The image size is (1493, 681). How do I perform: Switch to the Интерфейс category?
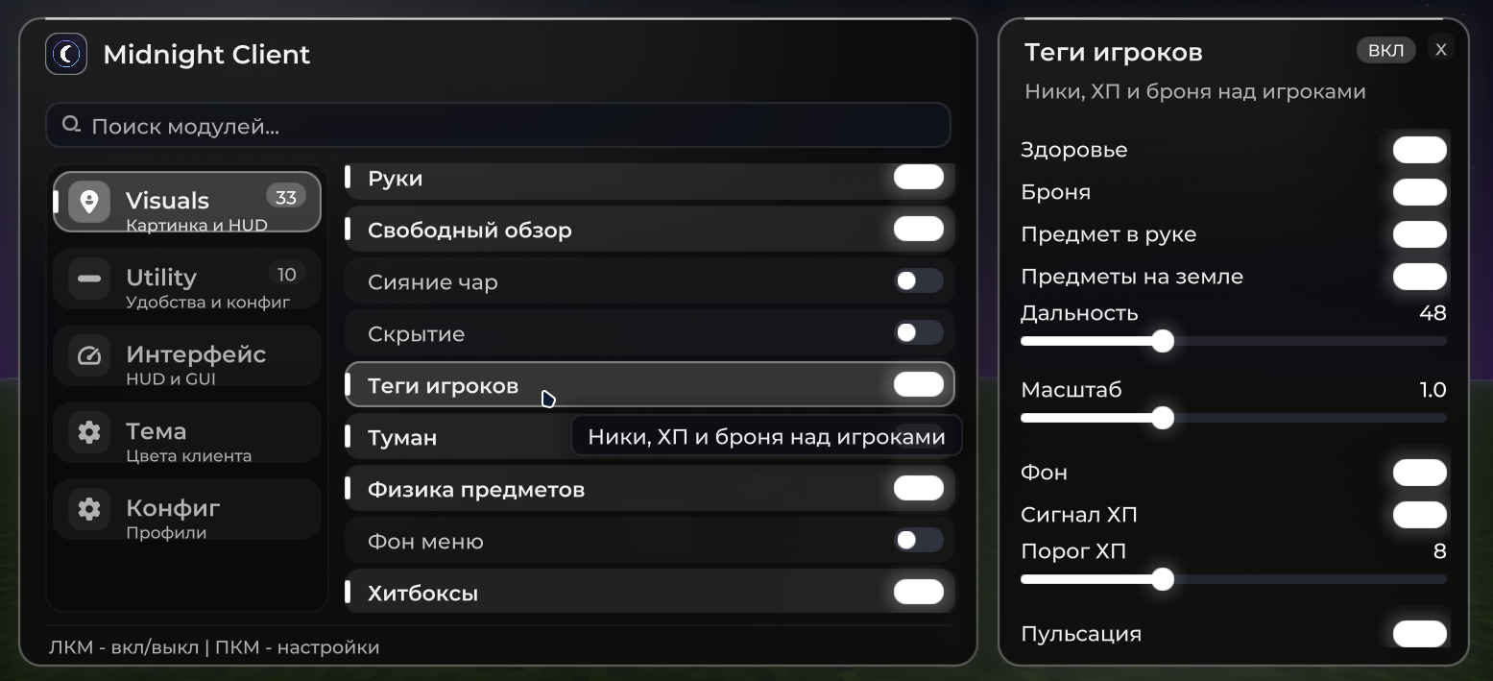click(x=187, y=355)
